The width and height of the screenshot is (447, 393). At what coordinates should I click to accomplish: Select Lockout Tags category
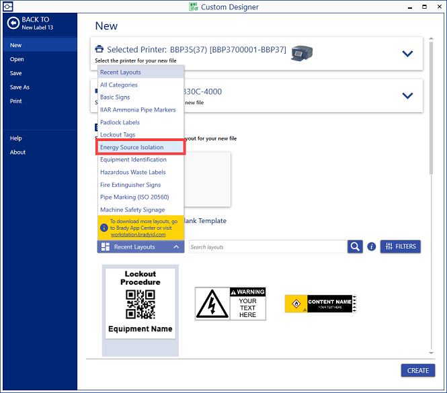(x=141, y=134)
